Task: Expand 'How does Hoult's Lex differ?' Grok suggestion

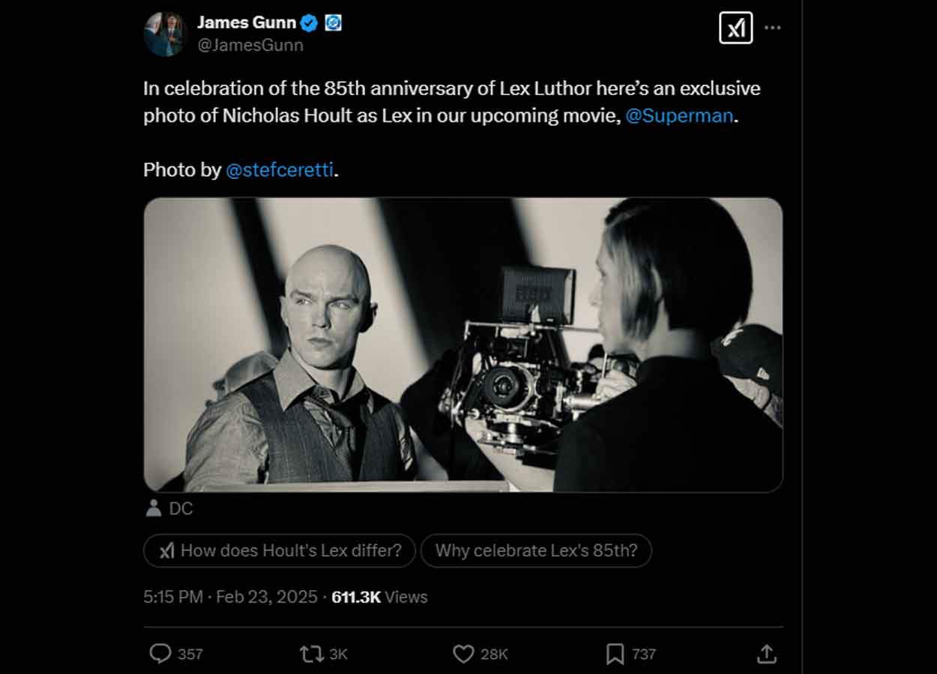Action: (x=279, y=550)
